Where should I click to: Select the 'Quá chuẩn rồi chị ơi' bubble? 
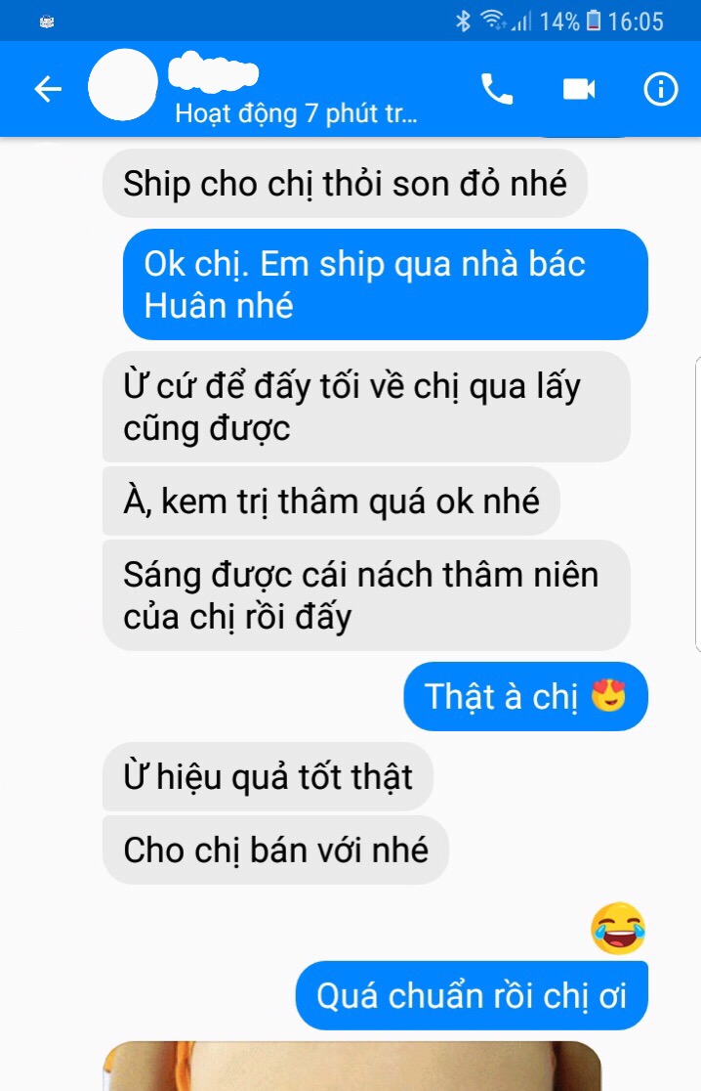point(472,995)
